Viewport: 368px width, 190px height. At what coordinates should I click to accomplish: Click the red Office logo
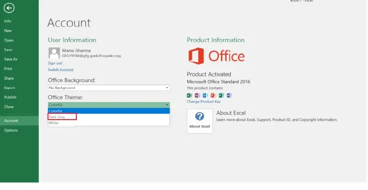(216, 56)
